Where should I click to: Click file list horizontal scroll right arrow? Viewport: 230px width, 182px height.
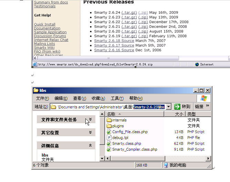point(208,158)
